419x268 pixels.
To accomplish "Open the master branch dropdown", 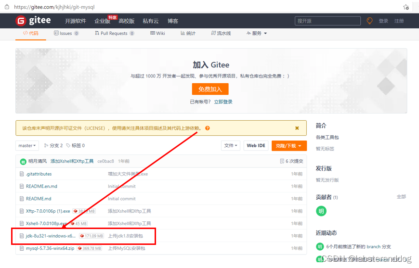I will [27, 145].
